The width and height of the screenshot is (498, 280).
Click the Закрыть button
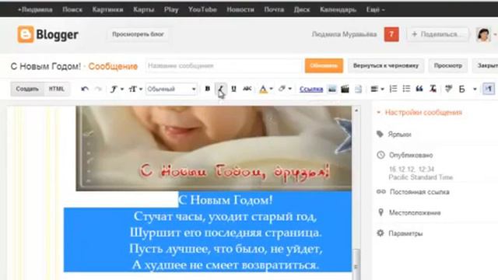[486, 65]
